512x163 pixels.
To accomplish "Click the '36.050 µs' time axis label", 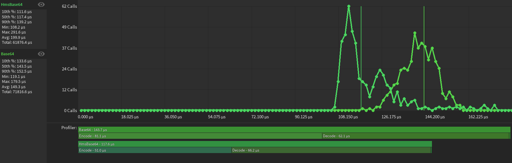I will click(x=173, y=117).
